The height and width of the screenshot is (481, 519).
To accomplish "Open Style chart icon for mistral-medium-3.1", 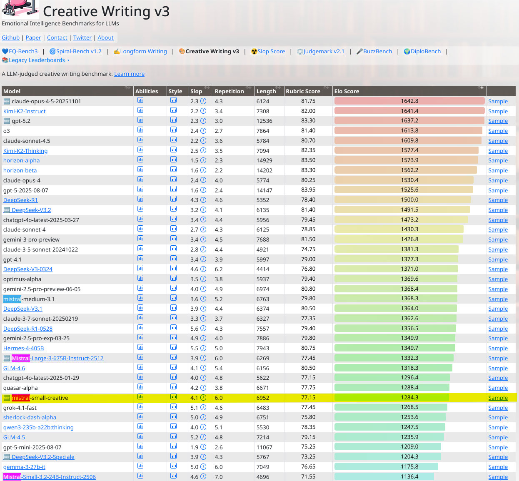I will 173,298.
